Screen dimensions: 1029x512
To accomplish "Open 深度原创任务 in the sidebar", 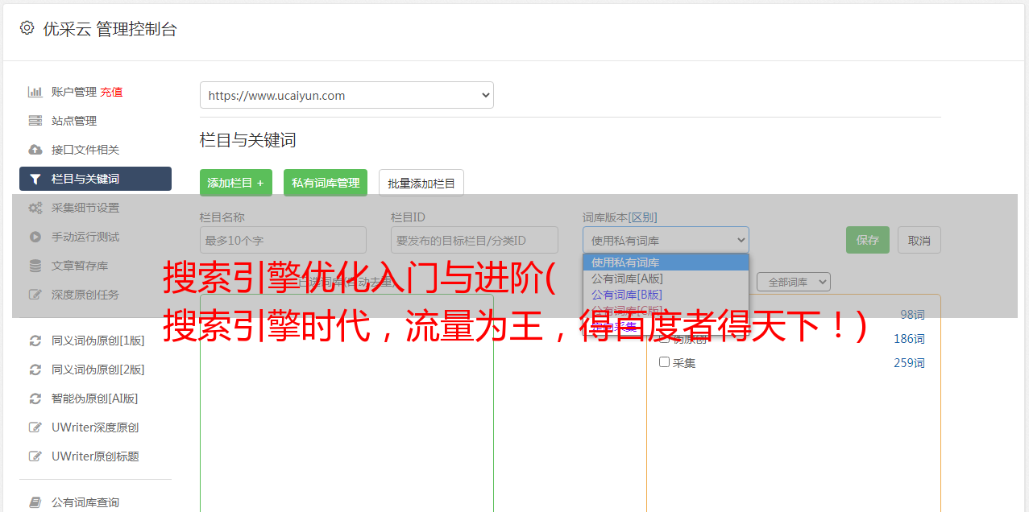I will [85, 295].
